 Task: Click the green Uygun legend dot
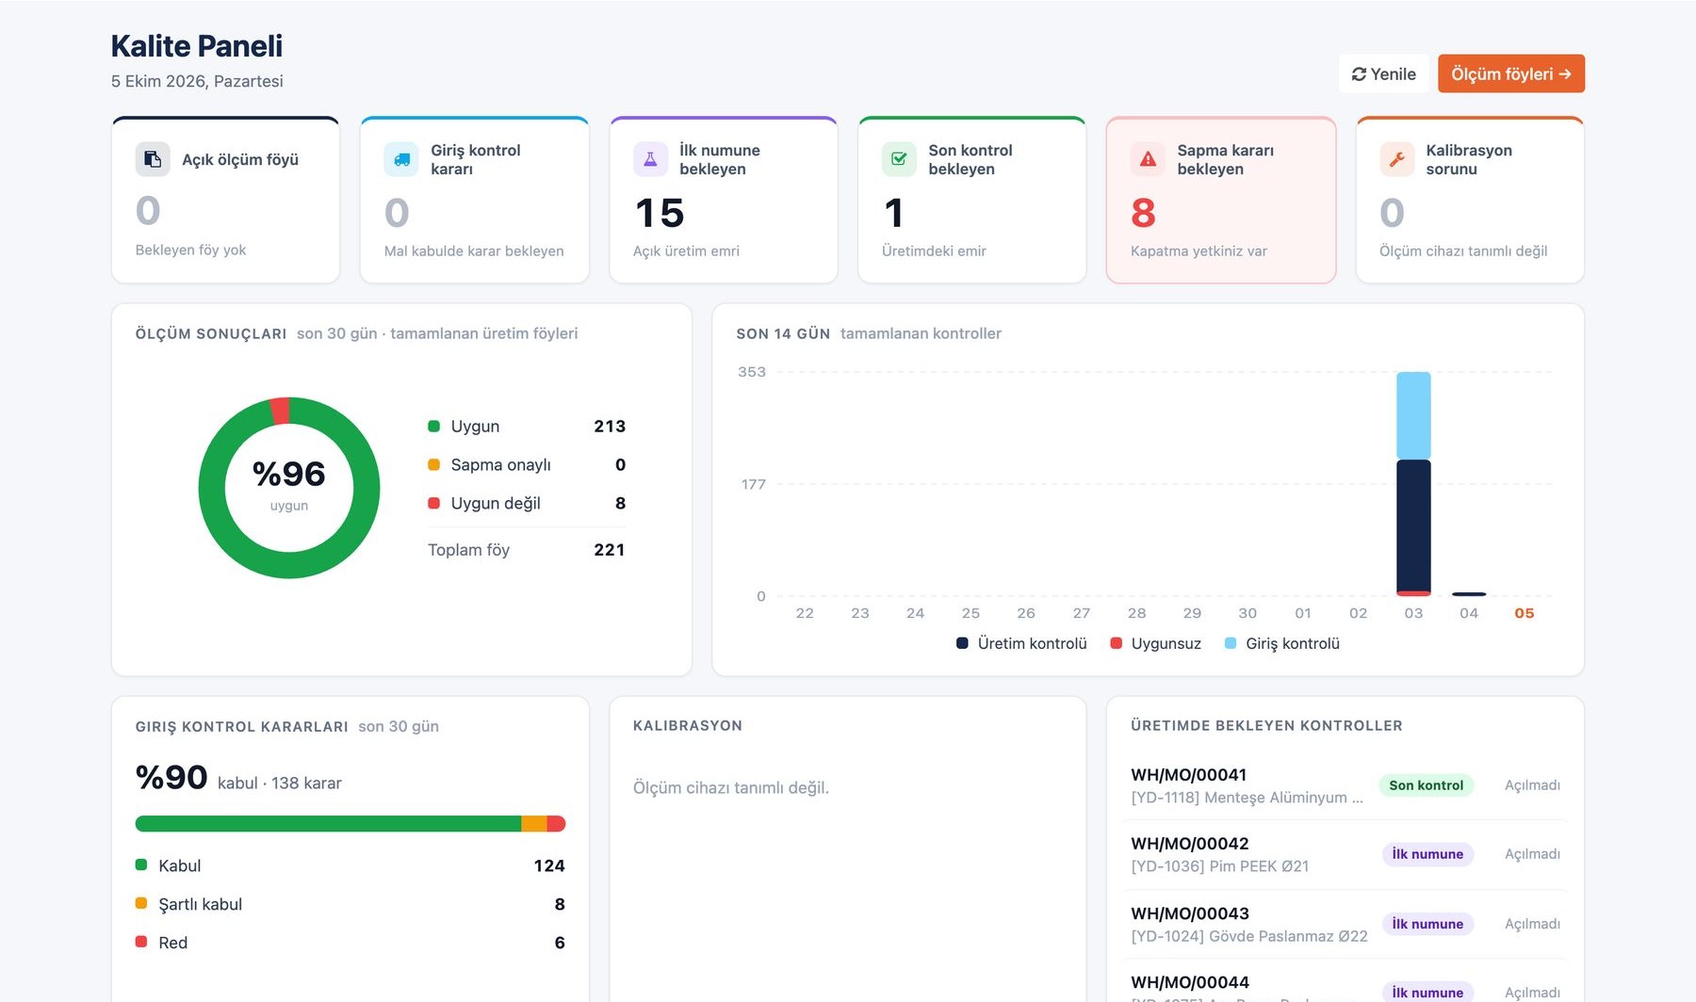click(x=433, y=426)
